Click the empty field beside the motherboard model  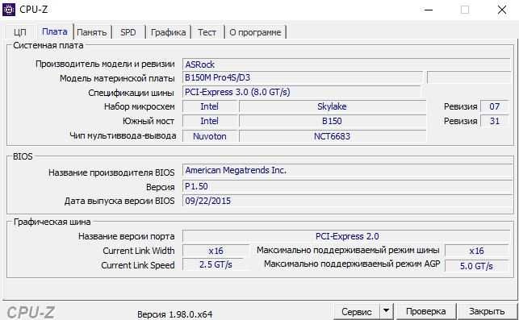(x=469, y=78)
